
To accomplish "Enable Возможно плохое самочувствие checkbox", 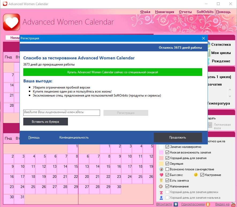I will (x=167, y=169).
